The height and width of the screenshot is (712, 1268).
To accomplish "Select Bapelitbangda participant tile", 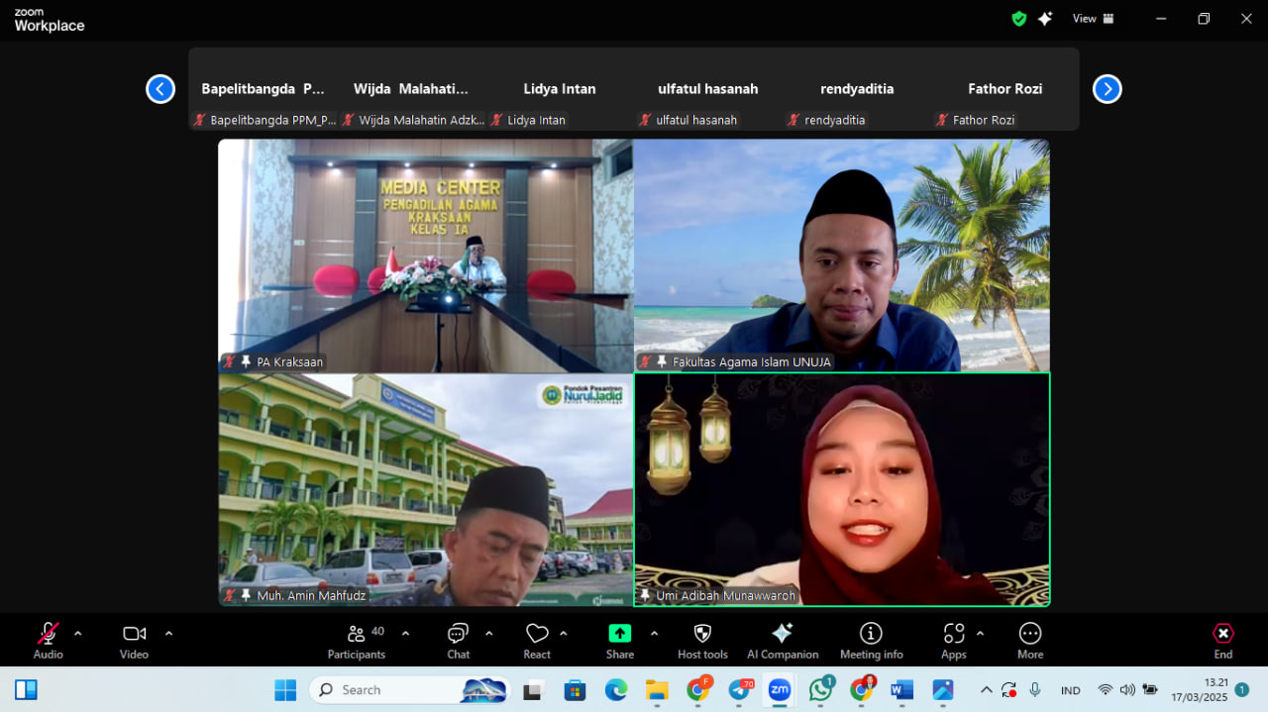I will [x=263, y=89].
